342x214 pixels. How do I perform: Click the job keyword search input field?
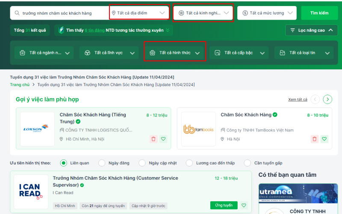pyautogui.click(x=63, y=13)
